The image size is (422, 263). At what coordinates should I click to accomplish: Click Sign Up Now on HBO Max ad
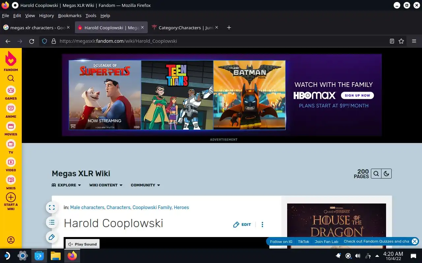tap(357, 95)
